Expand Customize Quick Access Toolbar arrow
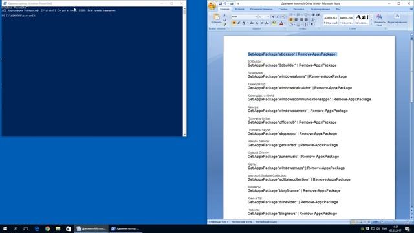 coord(238,4)
